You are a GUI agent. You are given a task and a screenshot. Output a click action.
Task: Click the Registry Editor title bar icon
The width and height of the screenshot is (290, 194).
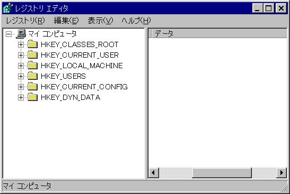point(8,8)
